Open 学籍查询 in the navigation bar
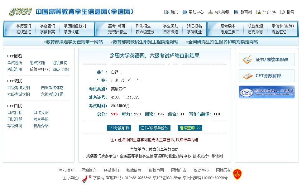The image size is (302, 188). pyautogui.click(x=47, y=26)
